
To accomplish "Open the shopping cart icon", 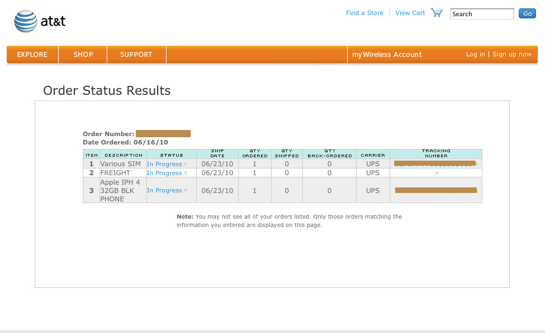I will 437,12.
